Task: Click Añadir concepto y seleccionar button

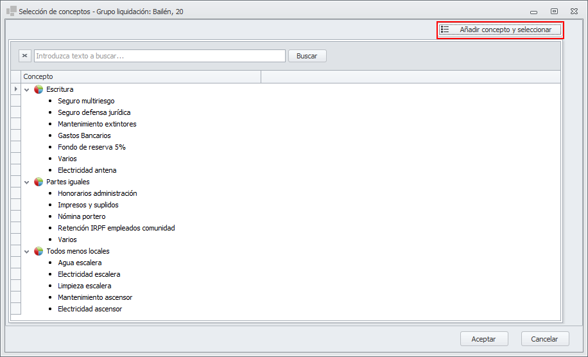Action: (x=500, y=30)
